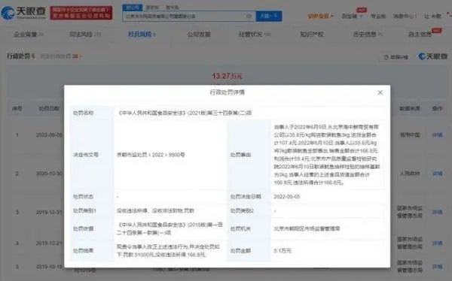452x281 pixels.
Task: Click 处罚金额 value 5.1万元 in dialog
Action: pos(282,251)
